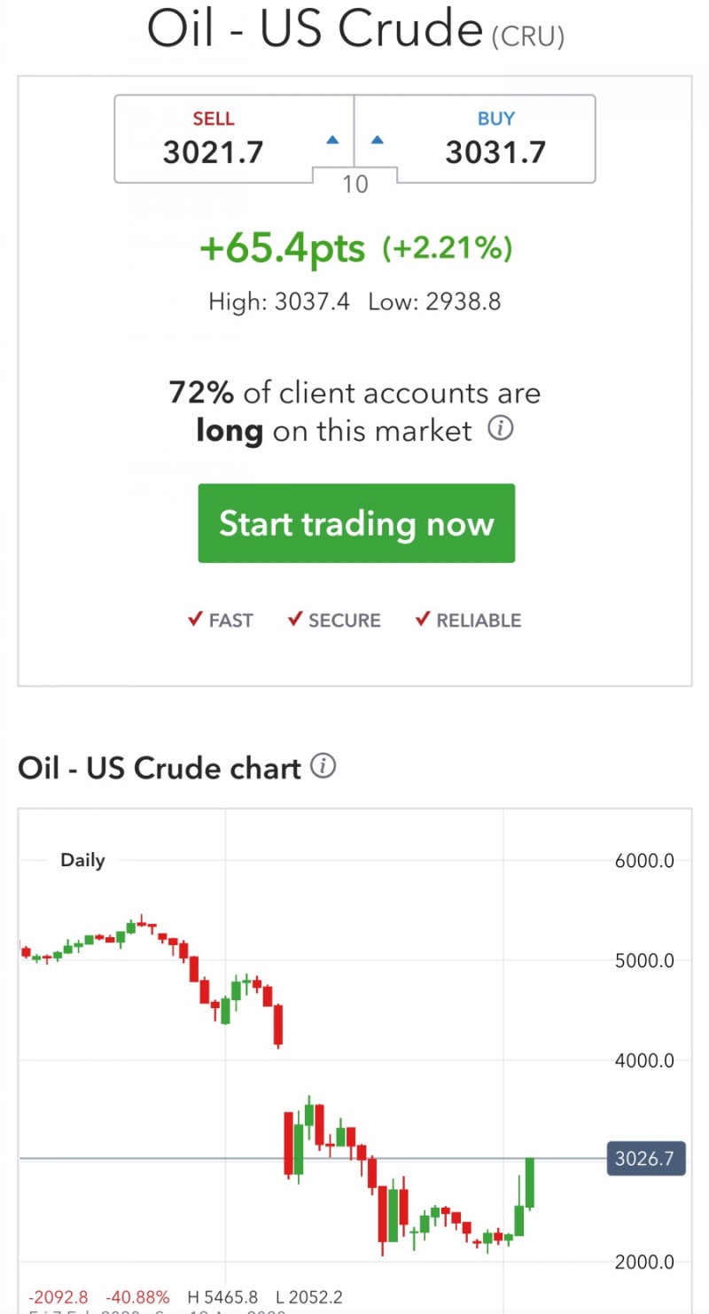This screenshot has height=1314, width=709.
Task: Click the blue up arrow in SELL box
Action: pos(332,139)
